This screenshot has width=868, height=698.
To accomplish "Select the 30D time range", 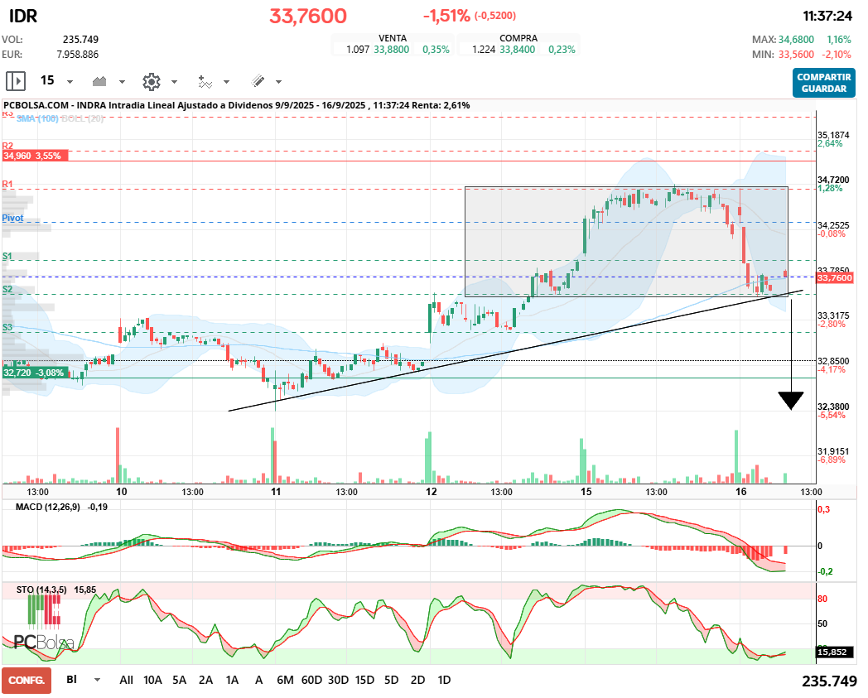I will tap(338, 680).
